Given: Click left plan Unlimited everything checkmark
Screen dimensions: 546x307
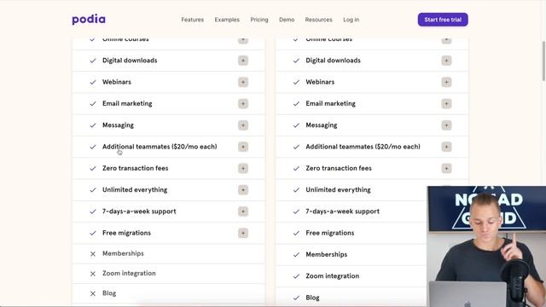Looking at the screenshot, I should coord(93,190).
